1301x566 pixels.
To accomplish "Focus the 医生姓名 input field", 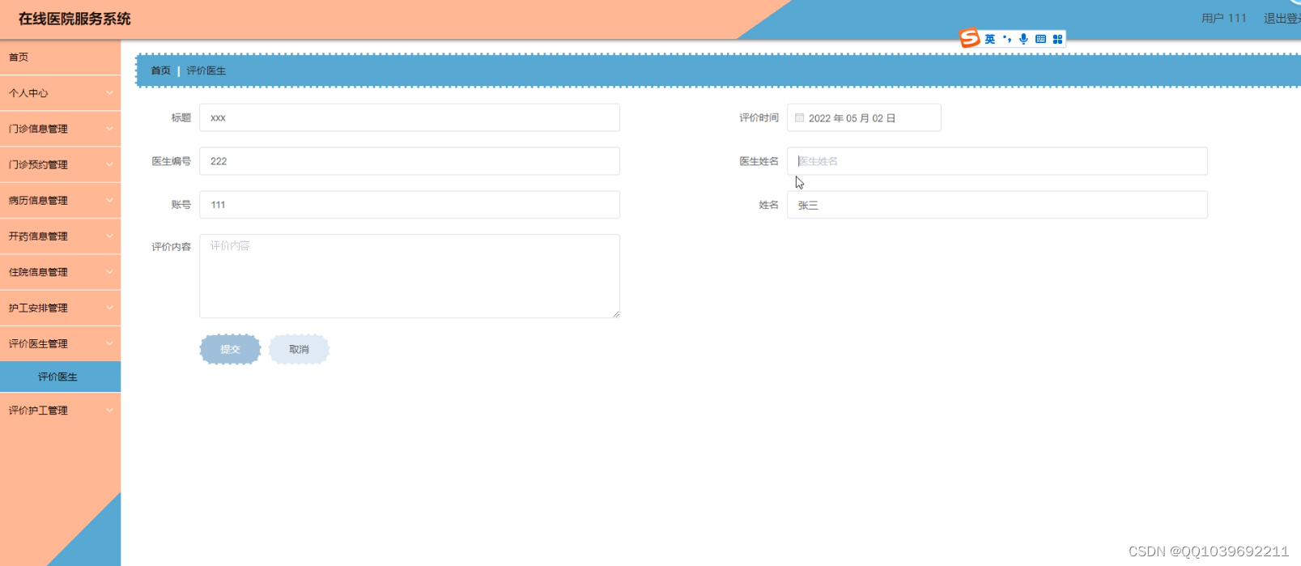I will [997, 161].
